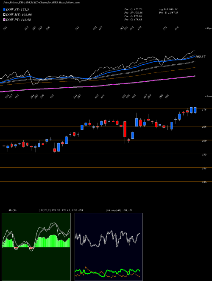
Task: Click the last blue candlestick near 176
Action: (195, 110)
